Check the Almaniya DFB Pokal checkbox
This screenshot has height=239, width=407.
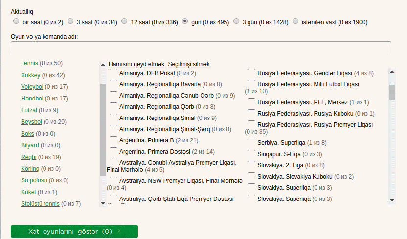tap(113, 73)
